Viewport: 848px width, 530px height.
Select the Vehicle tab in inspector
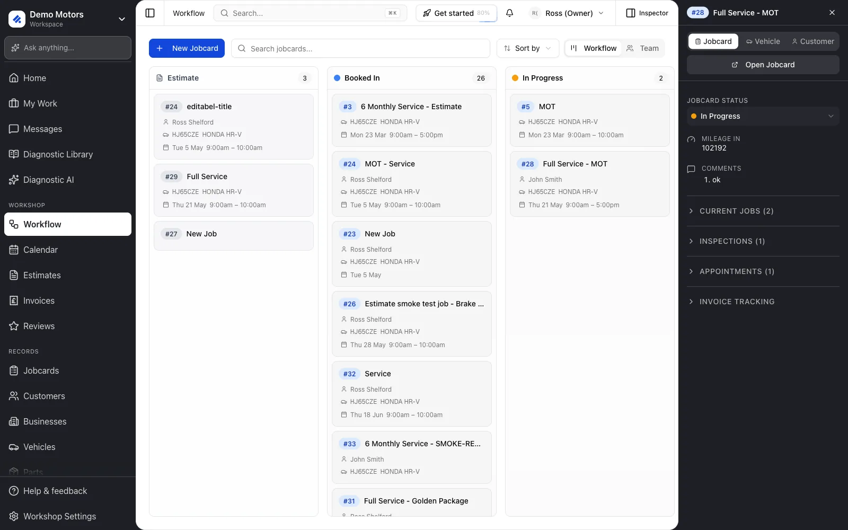[763, 41]
